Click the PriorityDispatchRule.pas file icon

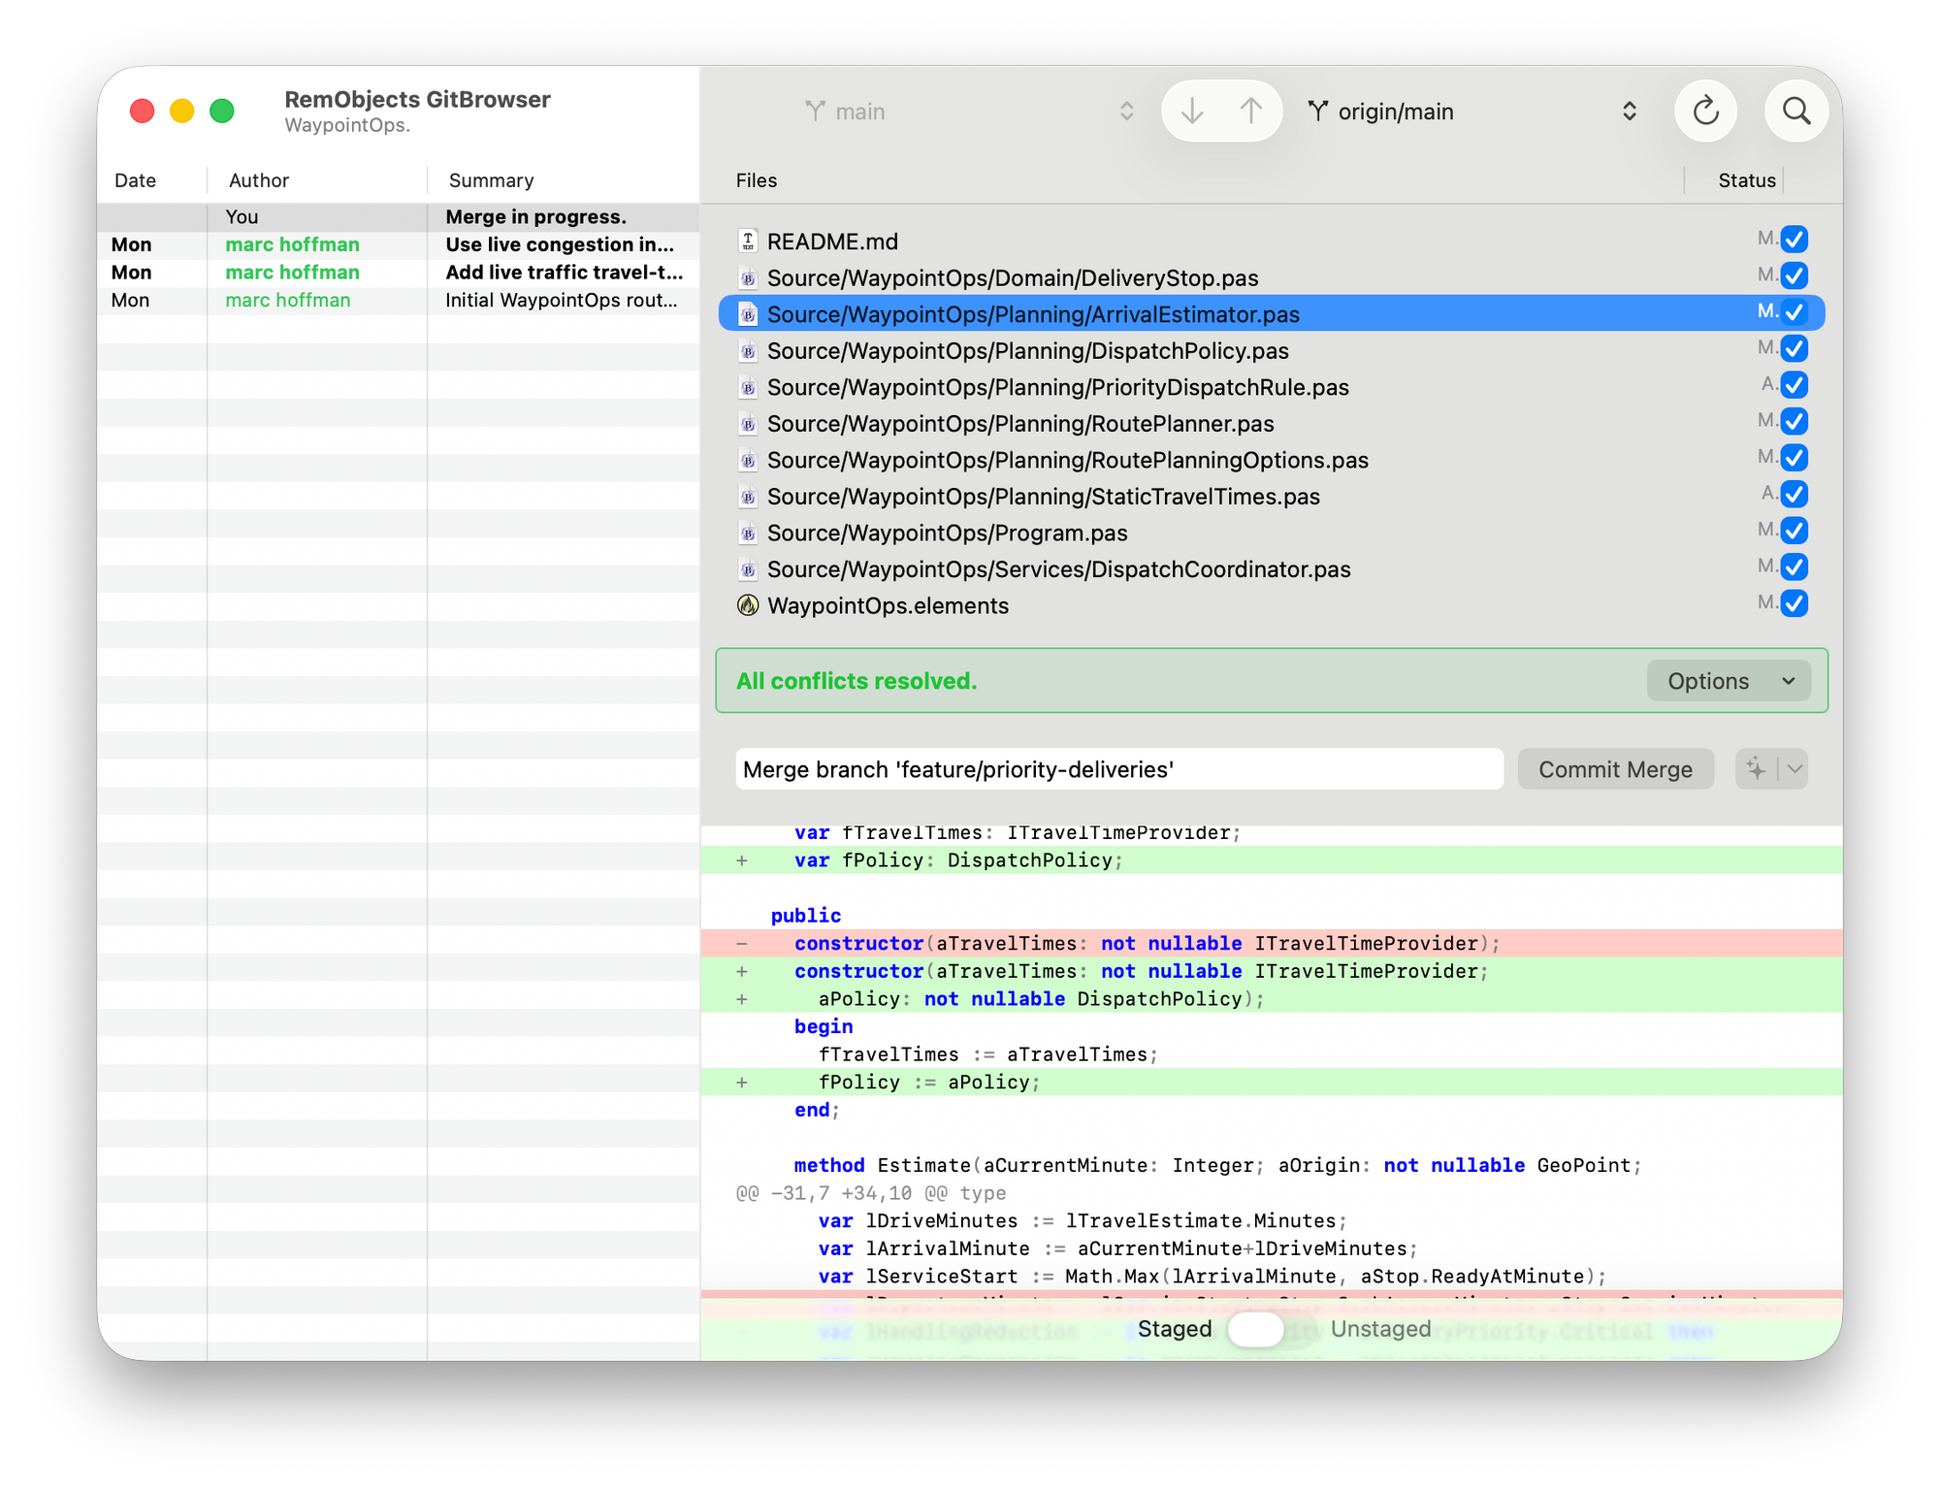(x=748, y=387)
